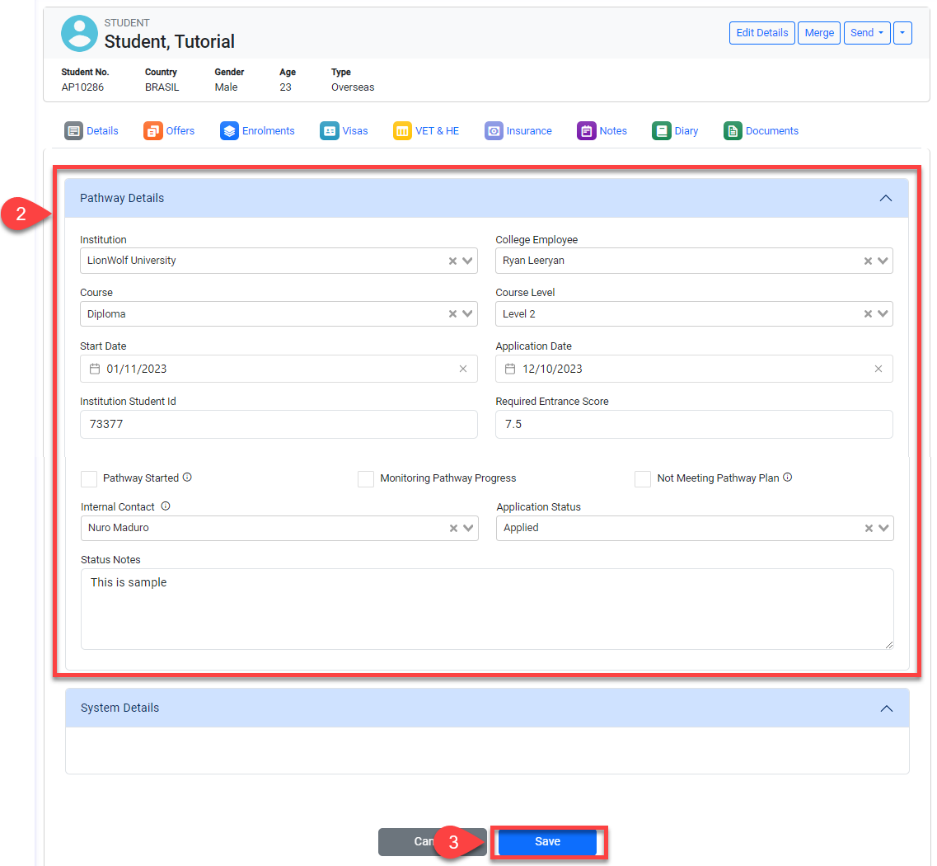937x866 pixels.
Task: Click the Enrolments stack icon
Action: (229, 131)
